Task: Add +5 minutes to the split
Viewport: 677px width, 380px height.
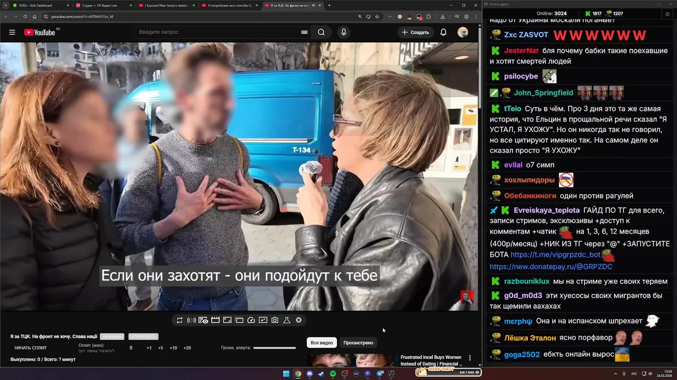Action: (x=161, y=348)
